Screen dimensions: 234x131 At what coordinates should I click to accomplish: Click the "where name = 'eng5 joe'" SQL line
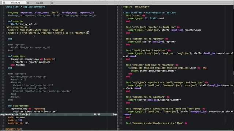coord(36,30)
